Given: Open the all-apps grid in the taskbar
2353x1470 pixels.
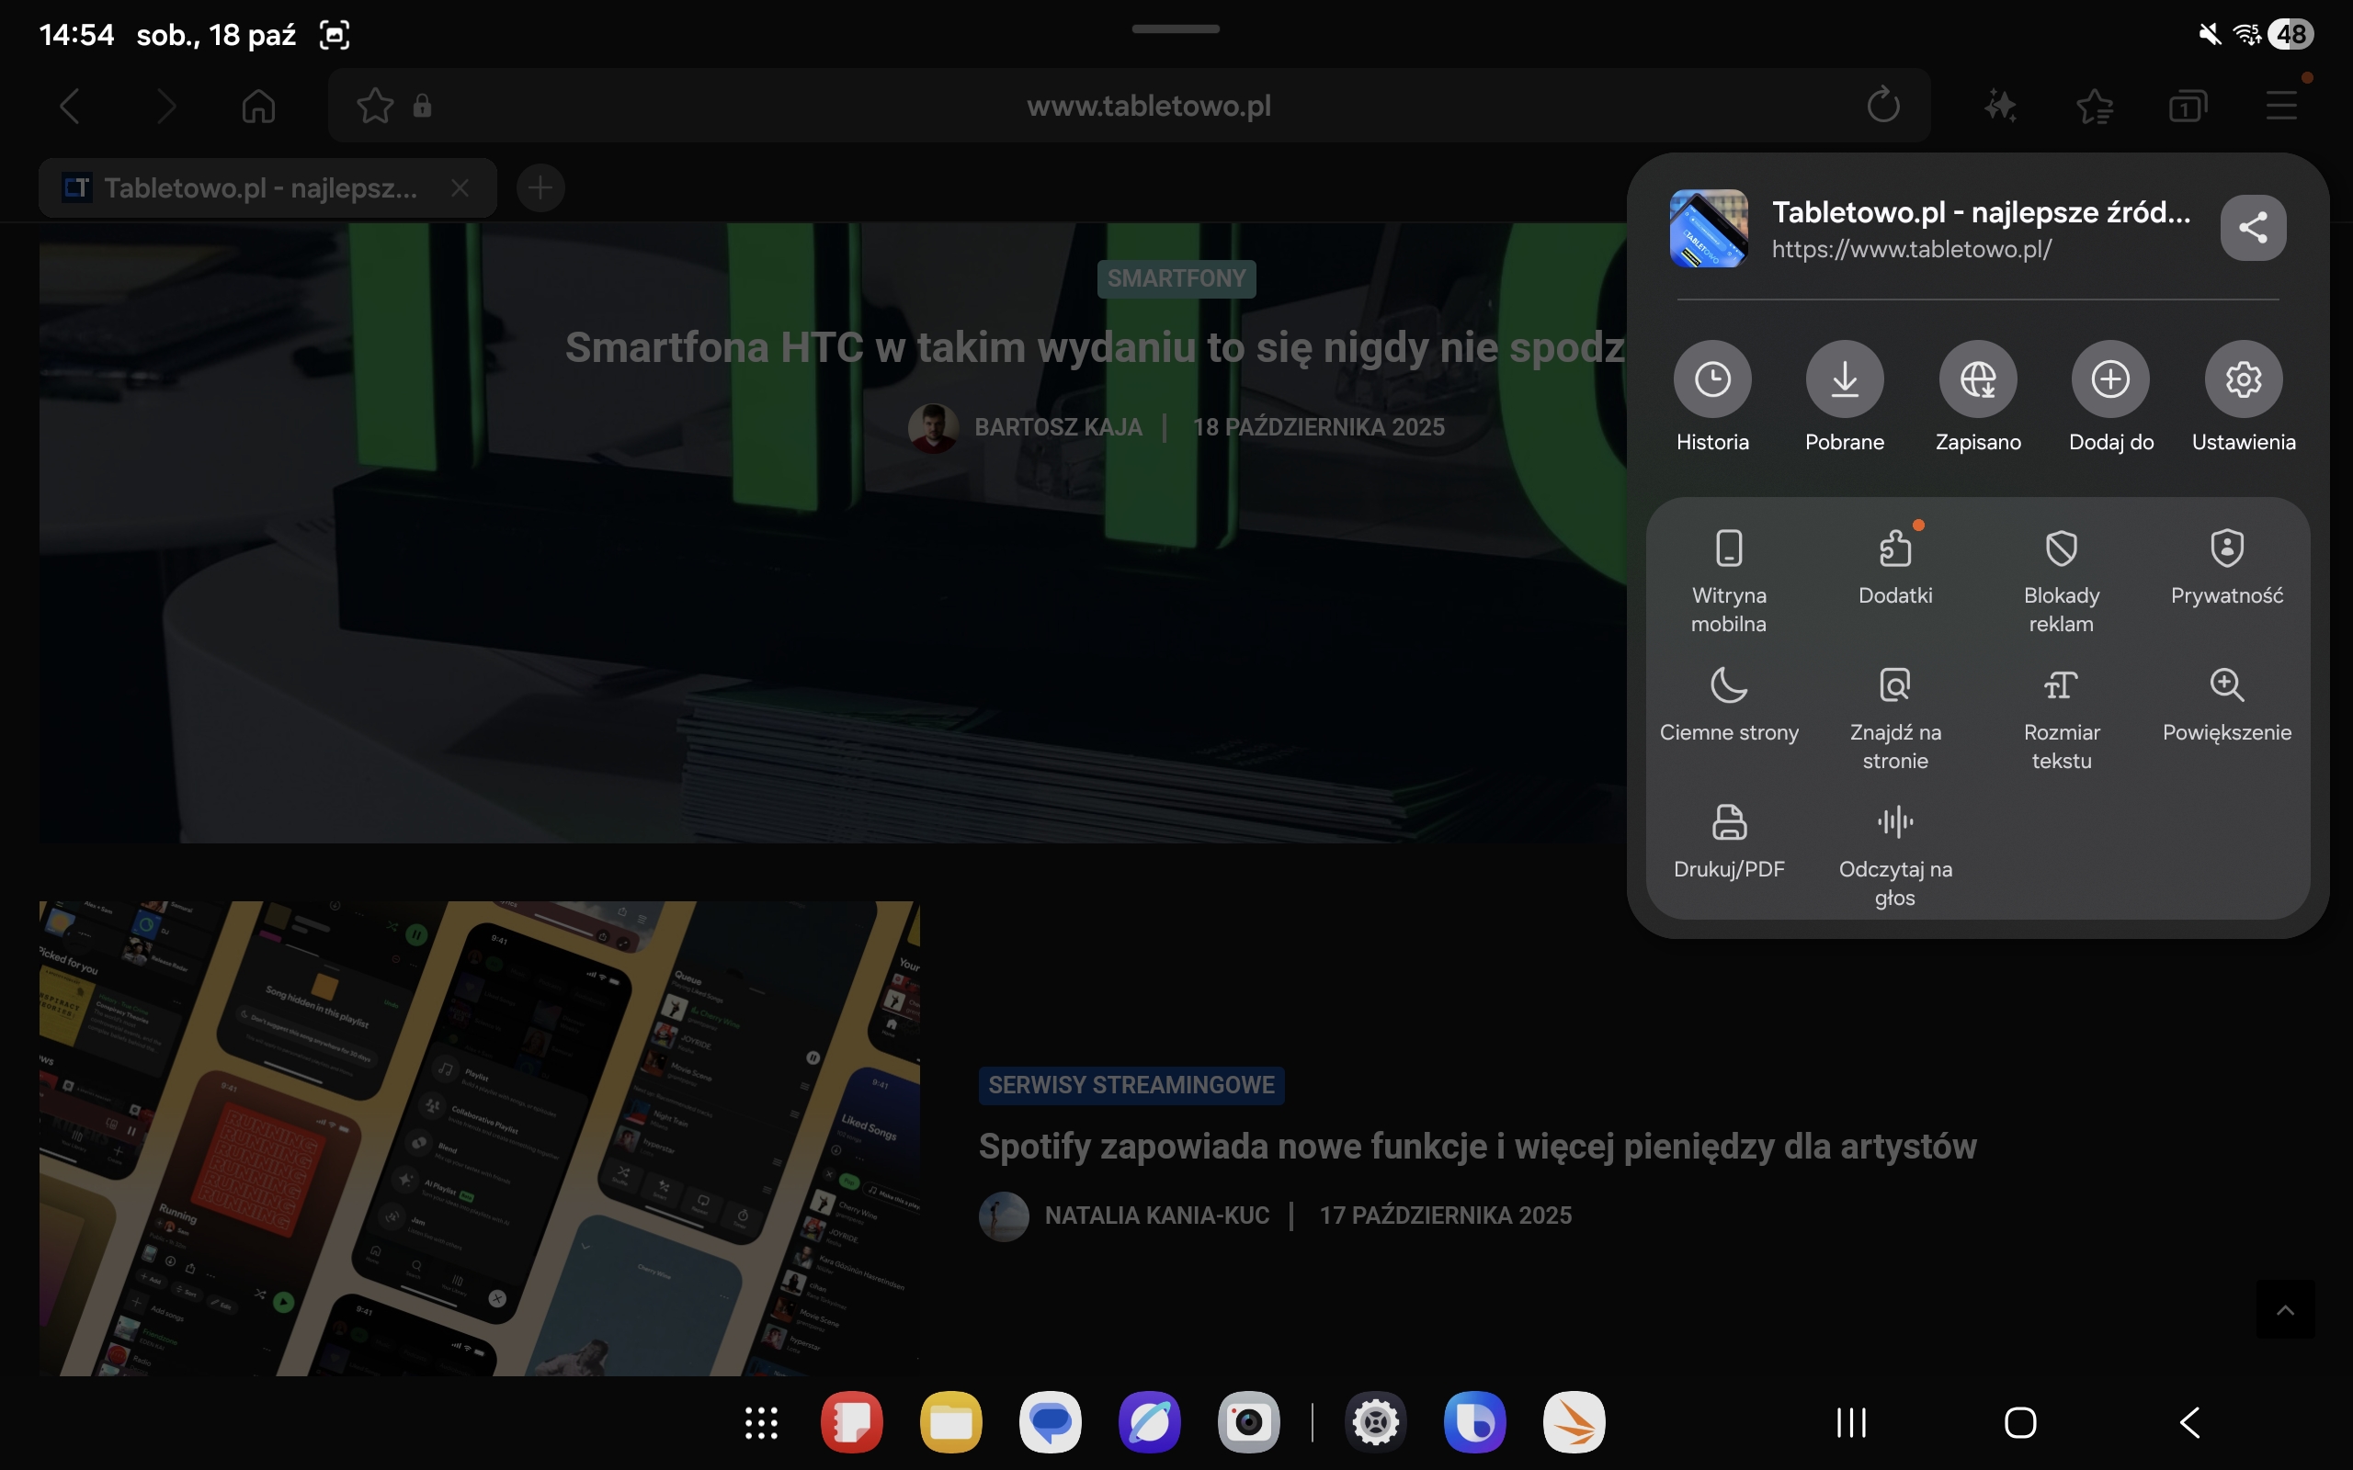Looking at the screenshot, I should (x=761, y=1423).
